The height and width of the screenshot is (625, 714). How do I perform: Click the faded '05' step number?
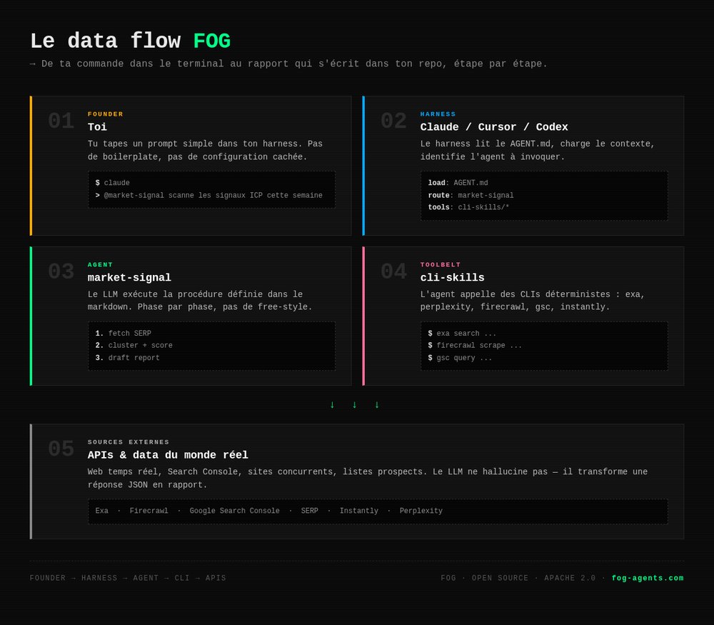pyautogui.click(x=61, y=449)
